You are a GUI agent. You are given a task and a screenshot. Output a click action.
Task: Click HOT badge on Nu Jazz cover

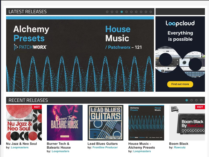tap(37, 107)
